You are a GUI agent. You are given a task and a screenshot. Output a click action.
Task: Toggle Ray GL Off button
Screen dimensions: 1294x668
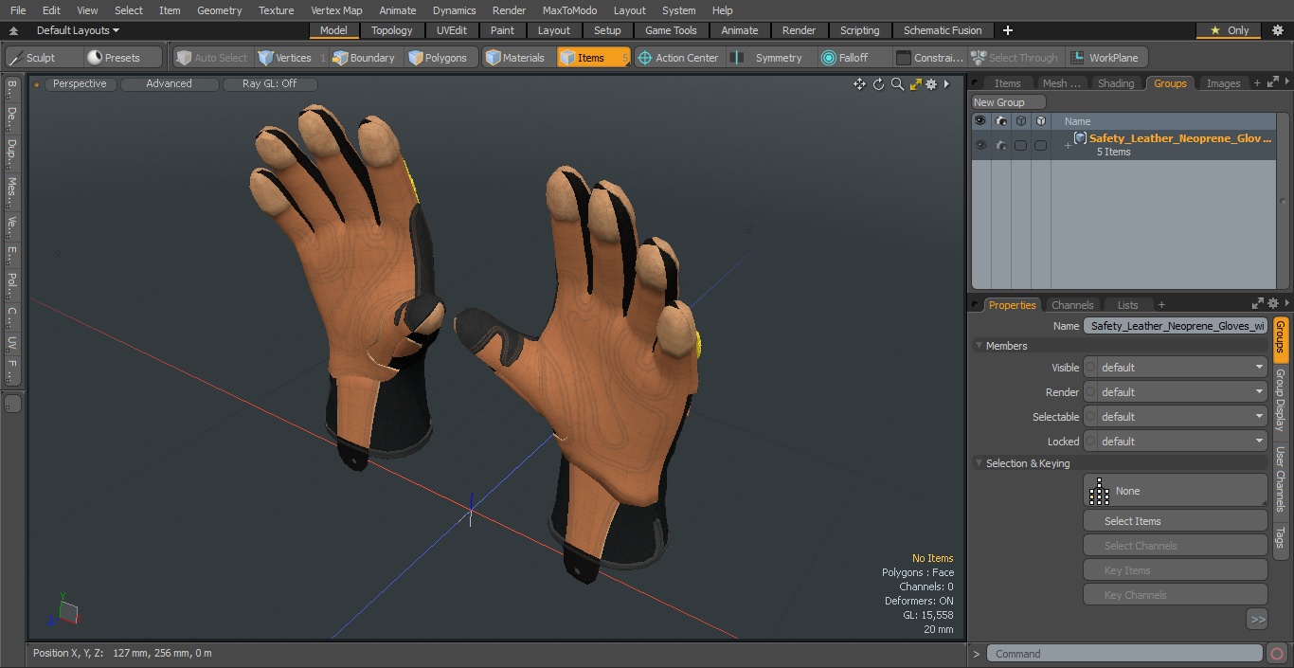click(269, 84)
